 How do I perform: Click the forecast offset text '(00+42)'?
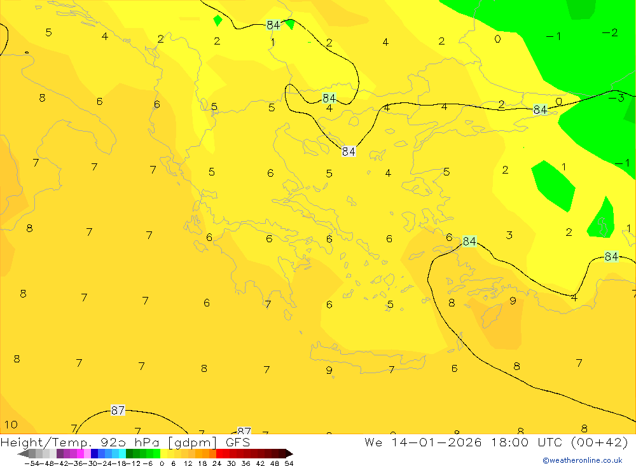599,442
